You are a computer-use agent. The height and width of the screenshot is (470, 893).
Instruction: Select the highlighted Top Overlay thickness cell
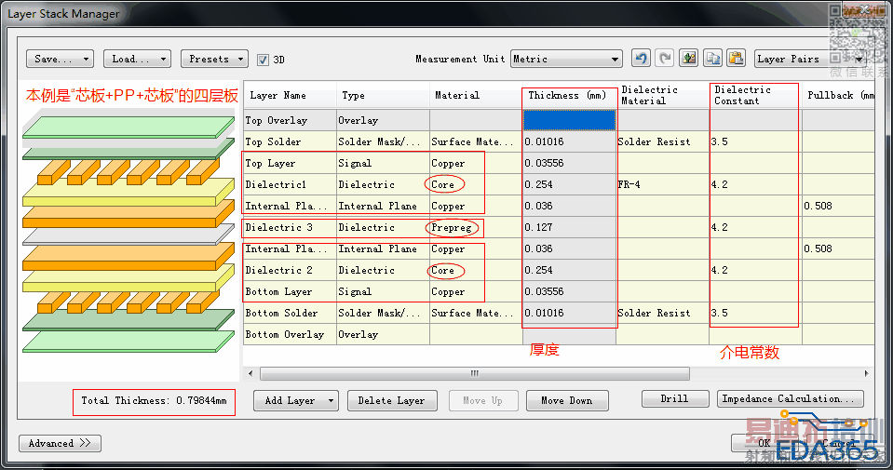[x=569, y=120]
